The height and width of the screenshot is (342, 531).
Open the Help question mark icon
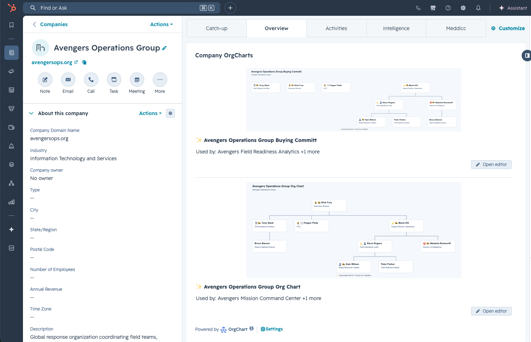click(x=448, y=8)
